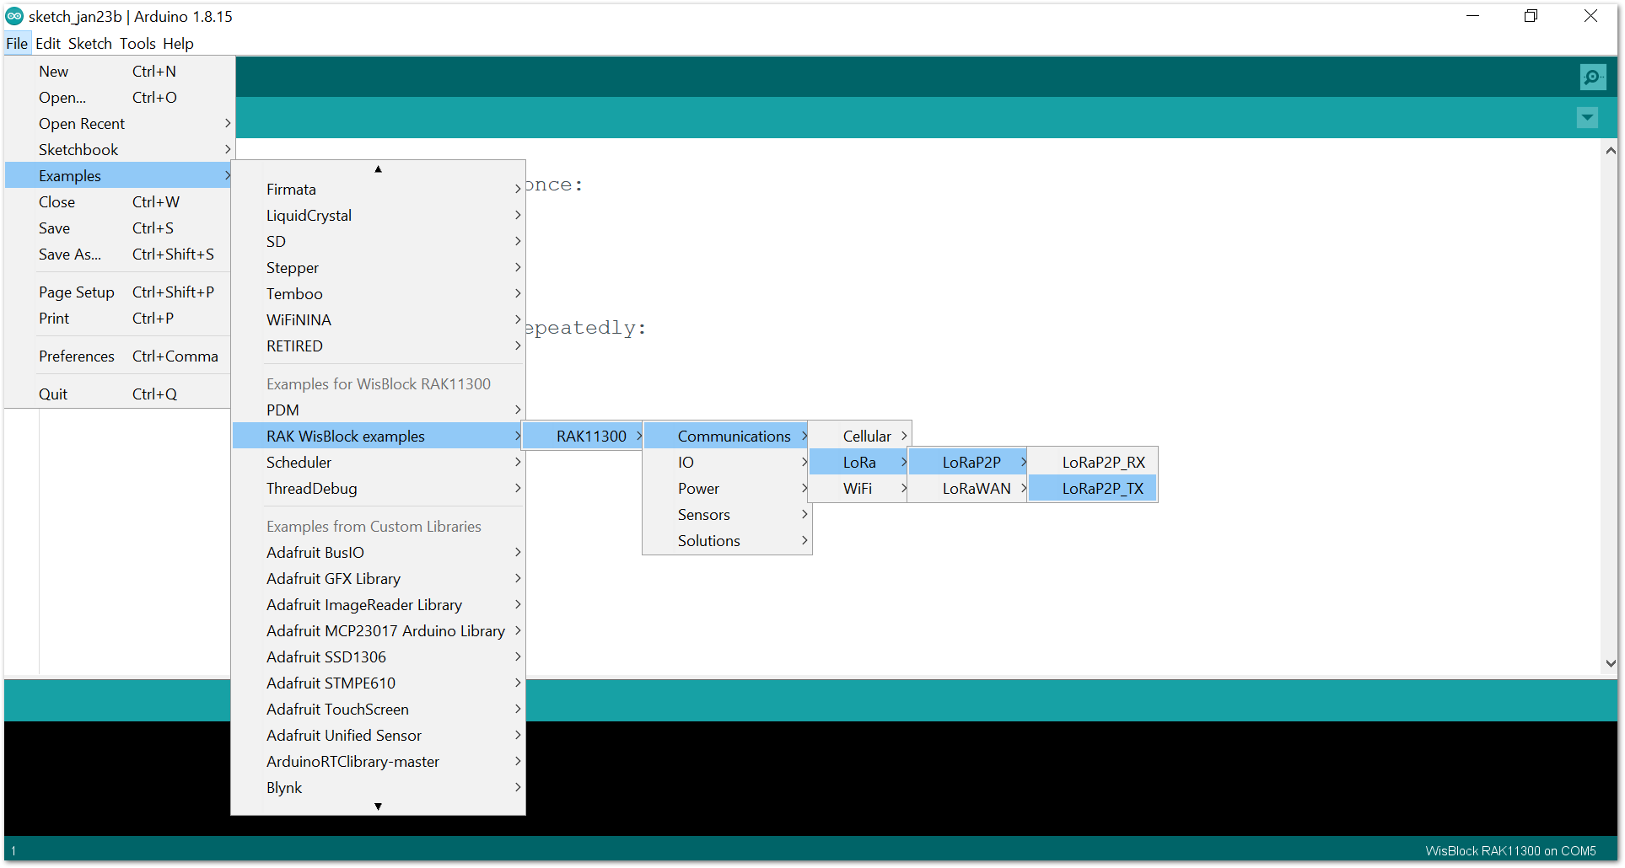Click the Arduino logo in title bar
This screenshot has width=1625, height=868.
pos(14,16)
